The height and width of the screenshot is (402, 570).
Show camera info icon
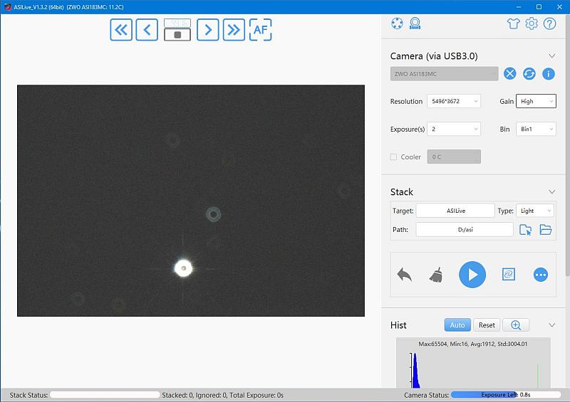549,74
